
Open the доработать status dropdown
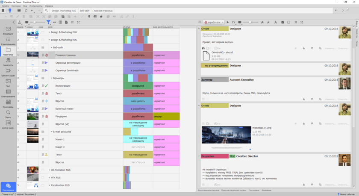coord(215,22)
